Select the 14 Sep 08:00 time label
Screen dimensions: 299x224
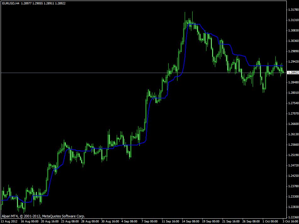[x=191, y=222]
